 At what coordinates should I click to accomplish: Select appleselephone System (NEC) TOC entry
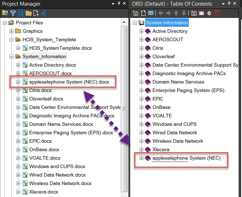[186, 158]
